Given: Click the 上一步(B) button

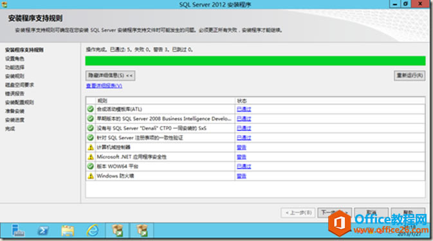Looking at the screenshot, I should (299, 213).
